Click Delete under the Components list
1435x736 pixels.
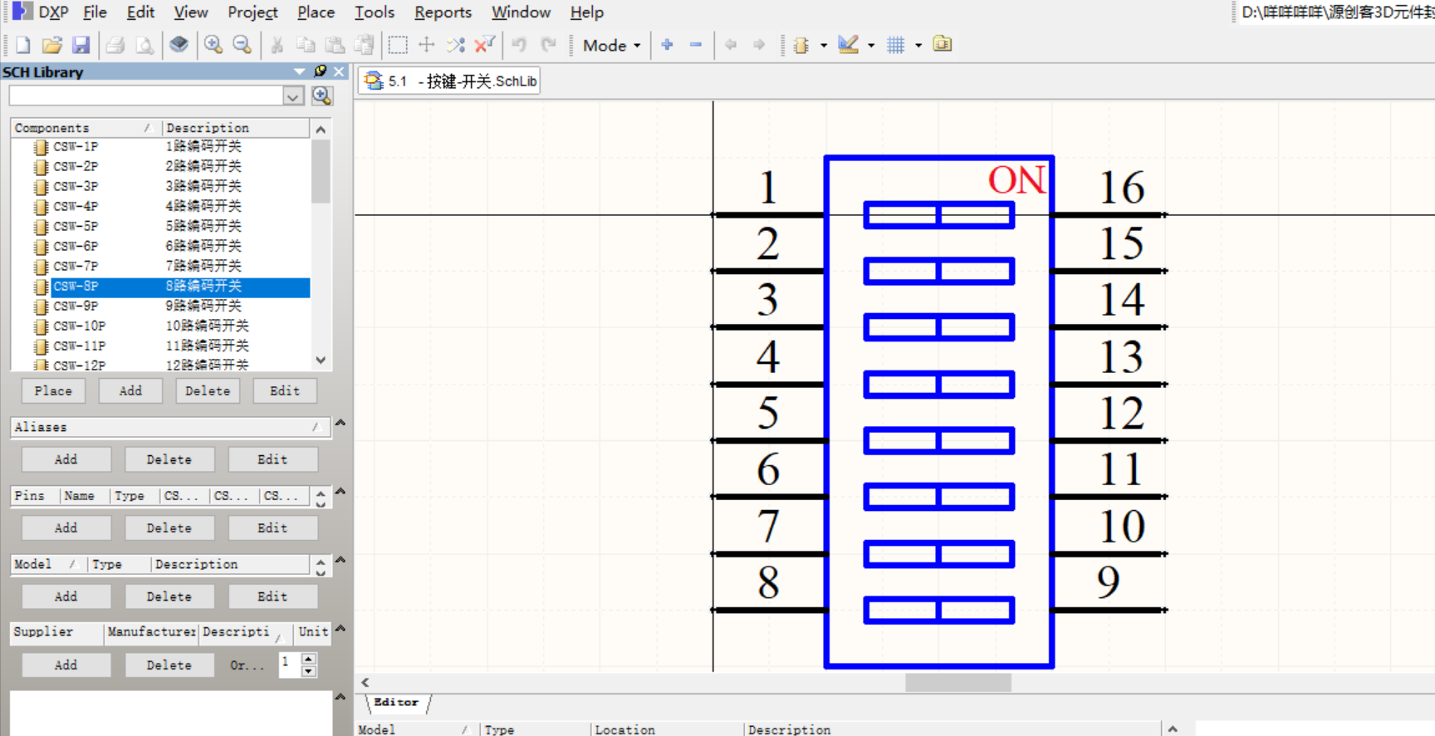(x=208, y=390)
